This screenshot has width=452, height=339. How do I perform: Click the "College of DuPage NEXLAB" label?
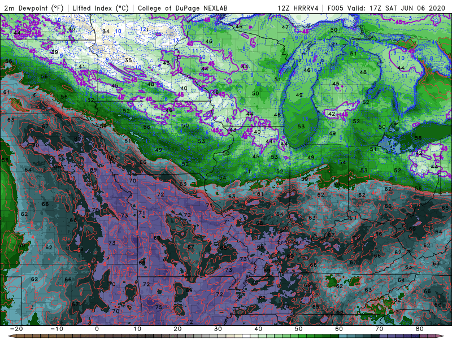point(182,8)
